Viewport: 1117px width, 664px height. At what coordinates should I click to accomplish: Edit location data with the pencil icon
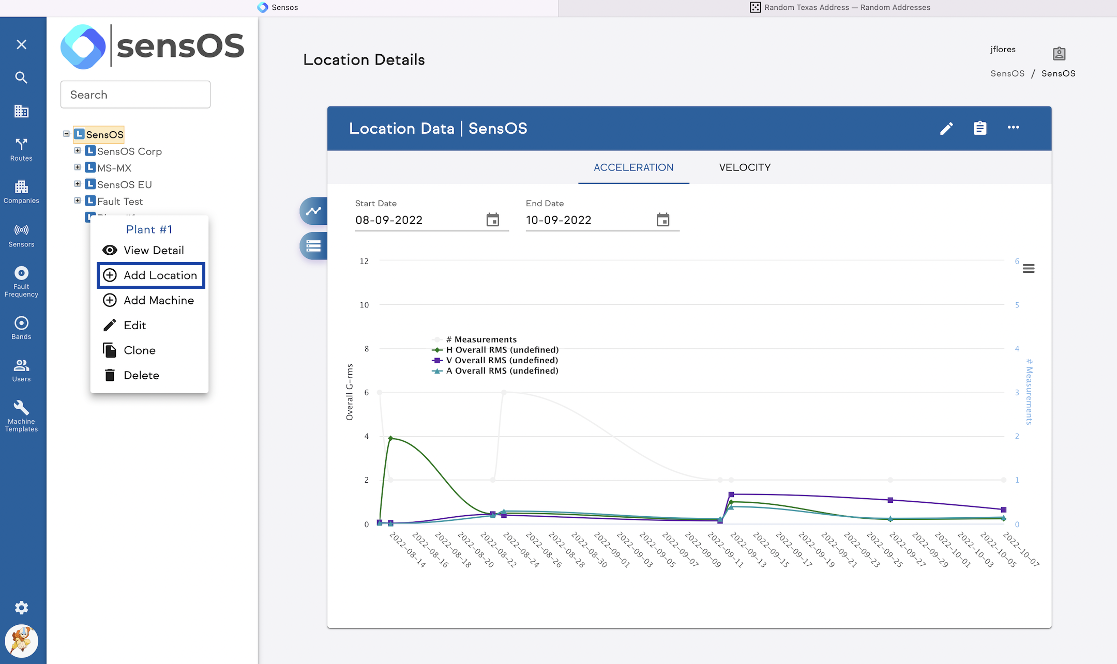tap(946, 128)
